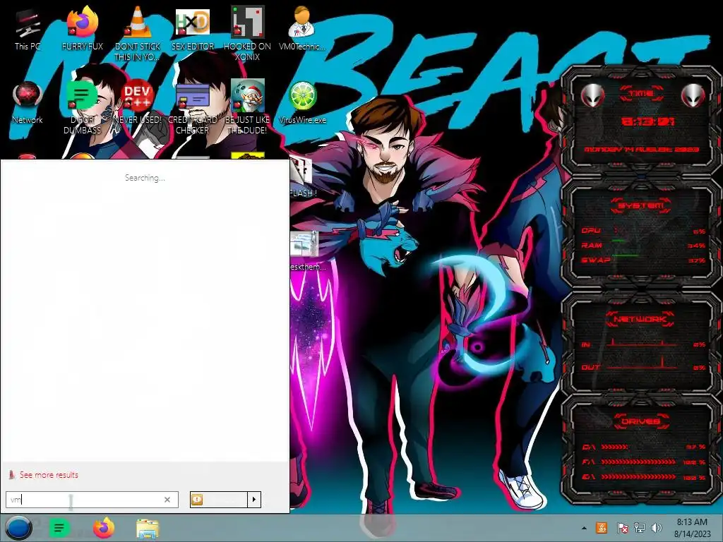Launch the green document app from taskbar
Image resolution: width=723 pixels, height=542 pixels.
[x=59, y=528]
